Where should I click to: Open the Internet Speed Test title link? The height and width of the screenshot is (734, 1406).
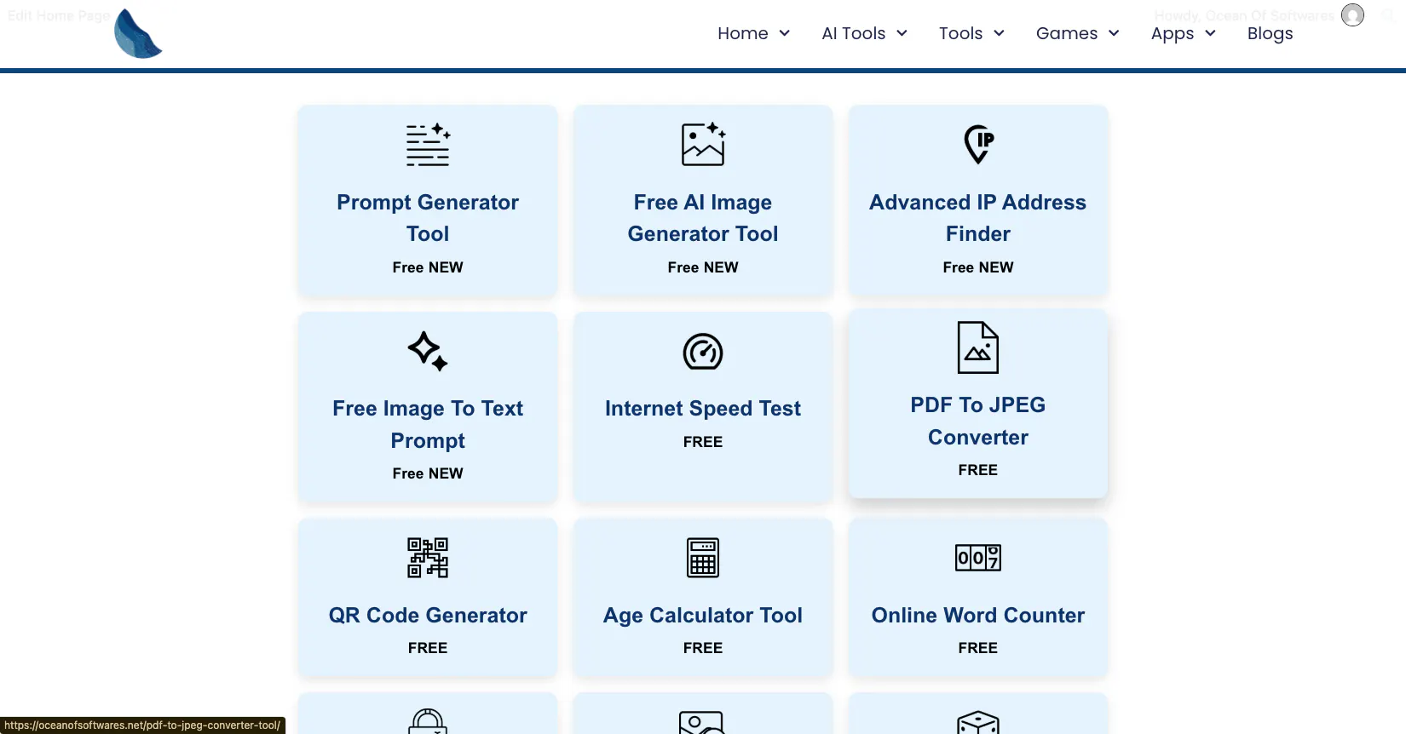703,409
